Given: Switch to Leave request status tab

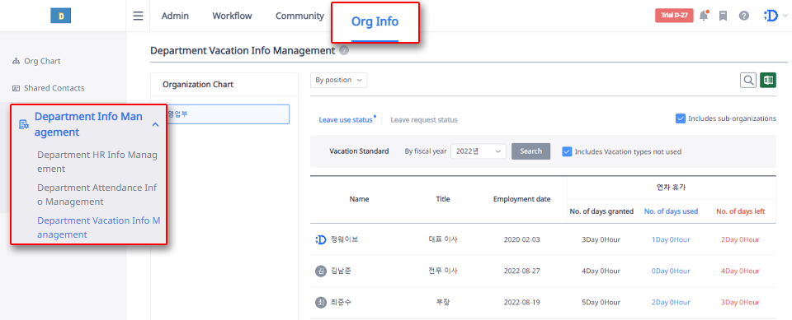Looking at the screenshot, I should [x=424, y=120].
